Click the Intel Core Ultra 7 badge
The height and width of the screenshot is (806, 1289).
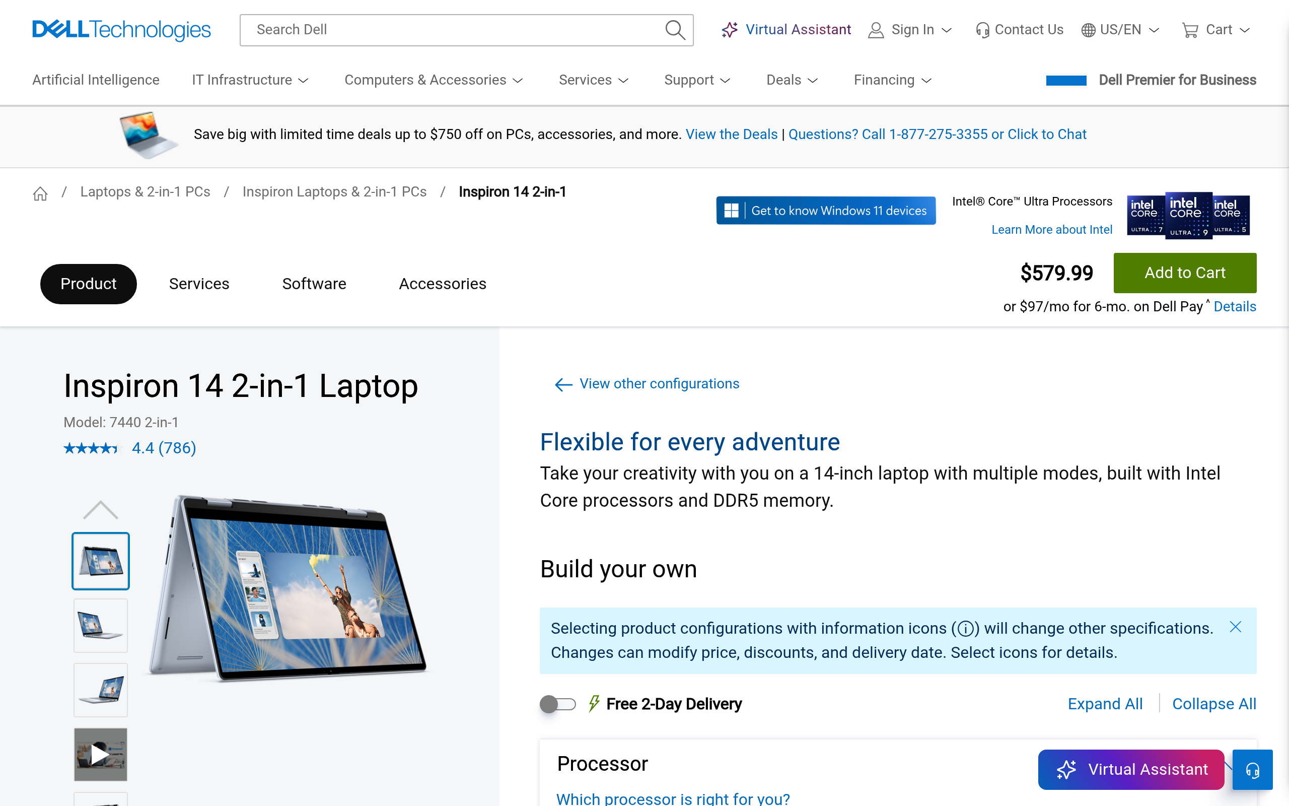(x=1145, y=216)
